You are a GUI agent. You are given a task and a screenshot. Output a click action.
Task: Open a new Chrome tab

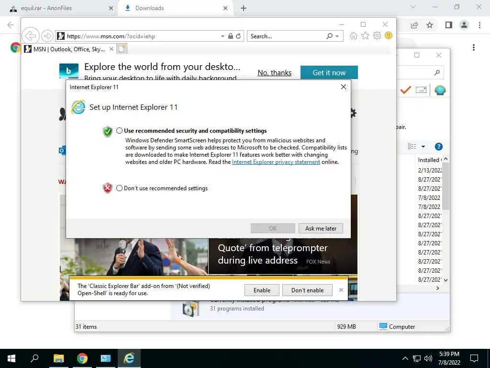click(x=244, y=8)
